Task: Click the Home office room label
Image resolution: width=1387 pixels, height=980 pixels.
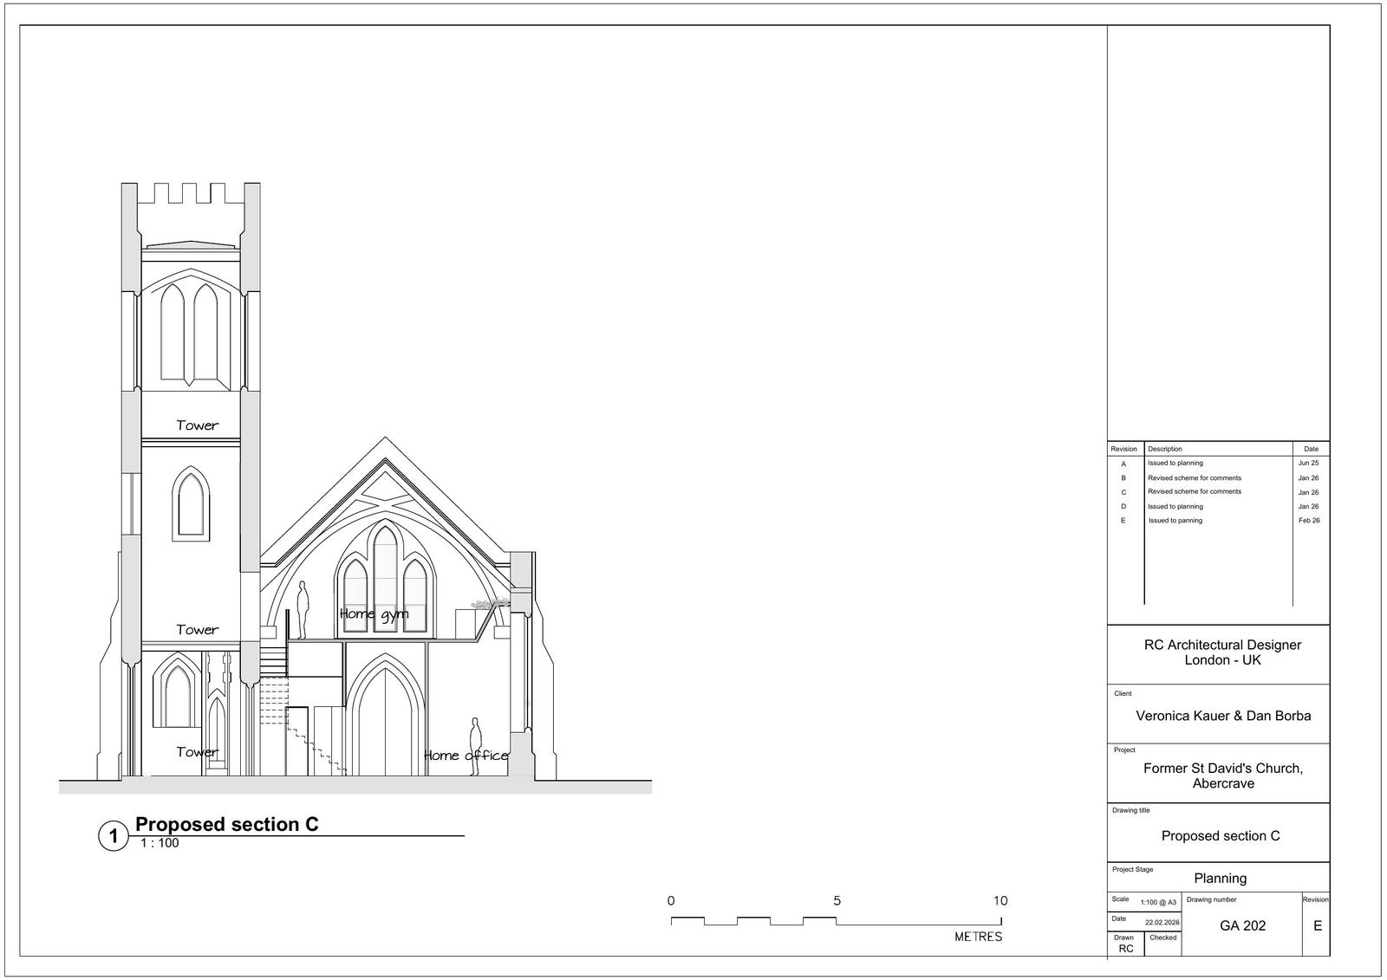Action: coord(466,756)
